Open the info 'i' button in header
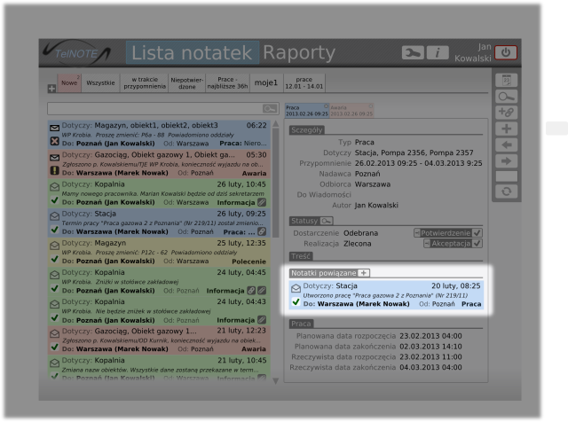This screenshot has height=422, width=568. pos(438,53)
